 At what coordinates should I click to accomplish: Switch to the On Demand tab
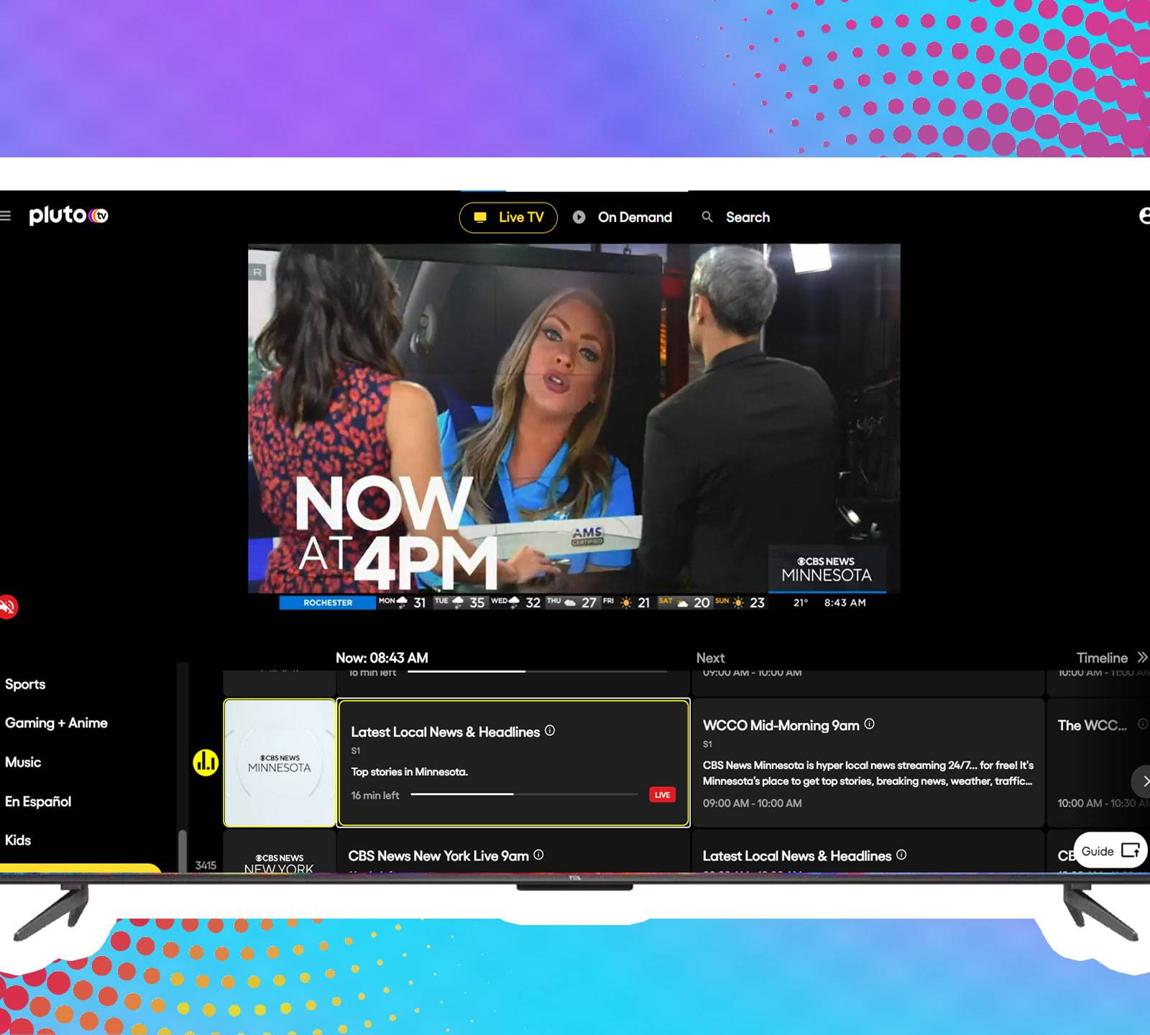[622, 217]
